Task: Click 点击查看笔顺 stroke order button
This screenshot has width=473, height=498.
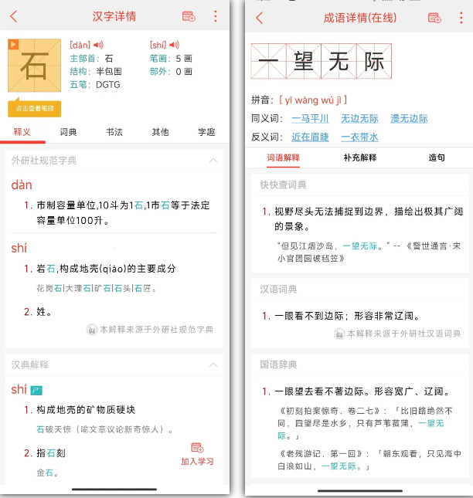Action: pyautogui.click(x=35, y=108)
